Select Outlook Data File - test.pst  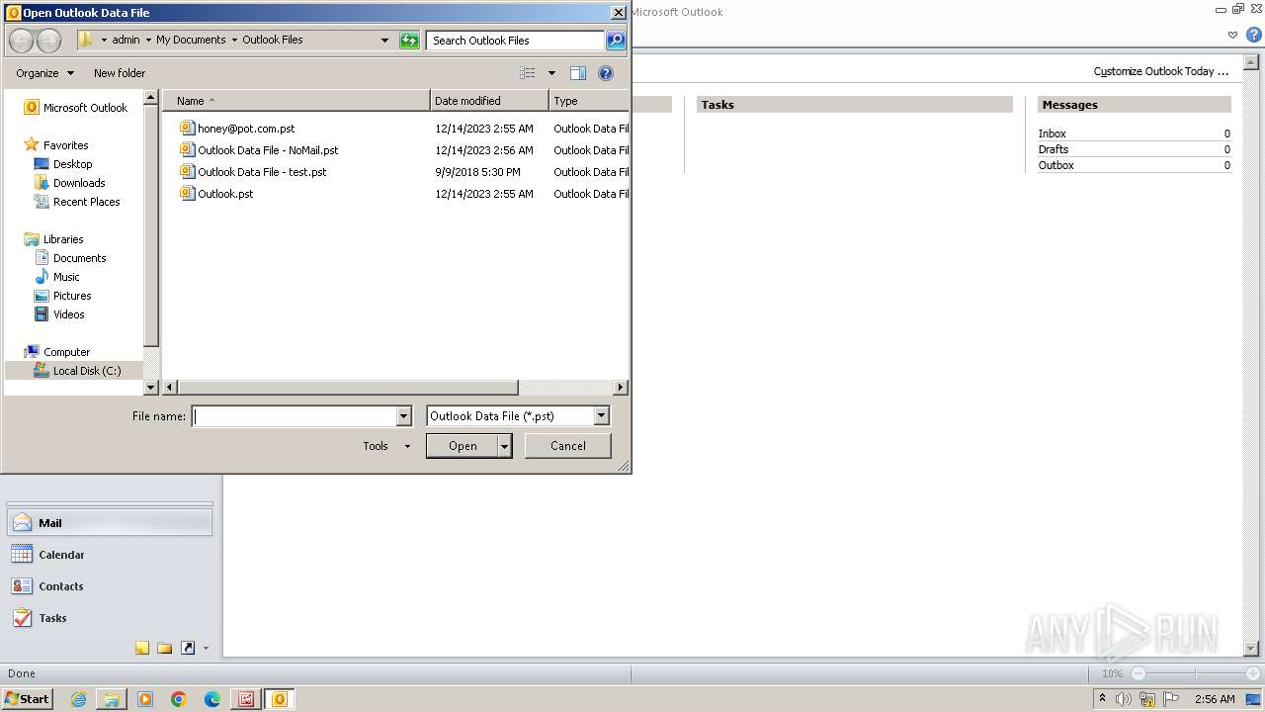pyautogui.click(x=262, y=172)
